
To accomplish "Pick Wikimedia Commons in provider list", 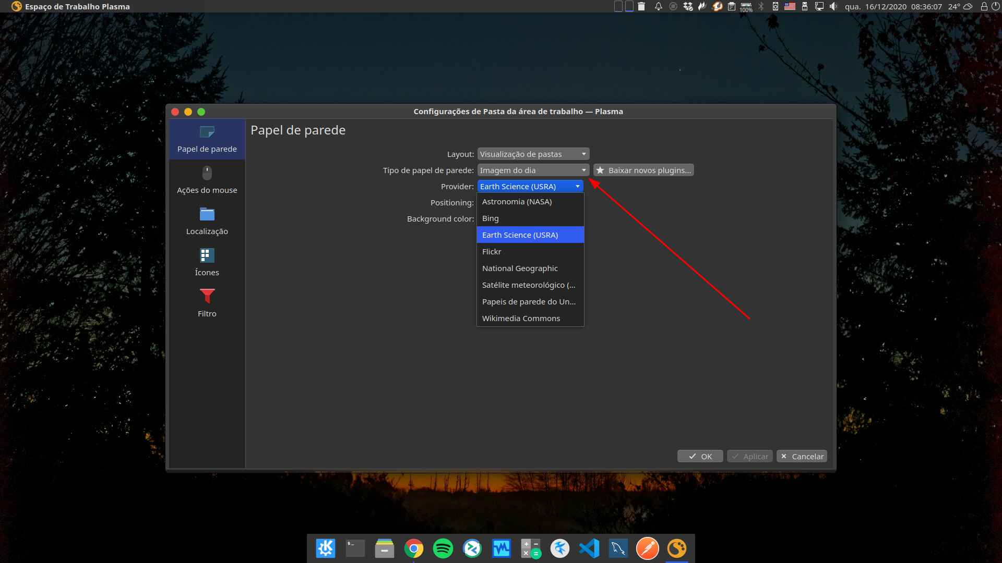I will coord(521,319).
